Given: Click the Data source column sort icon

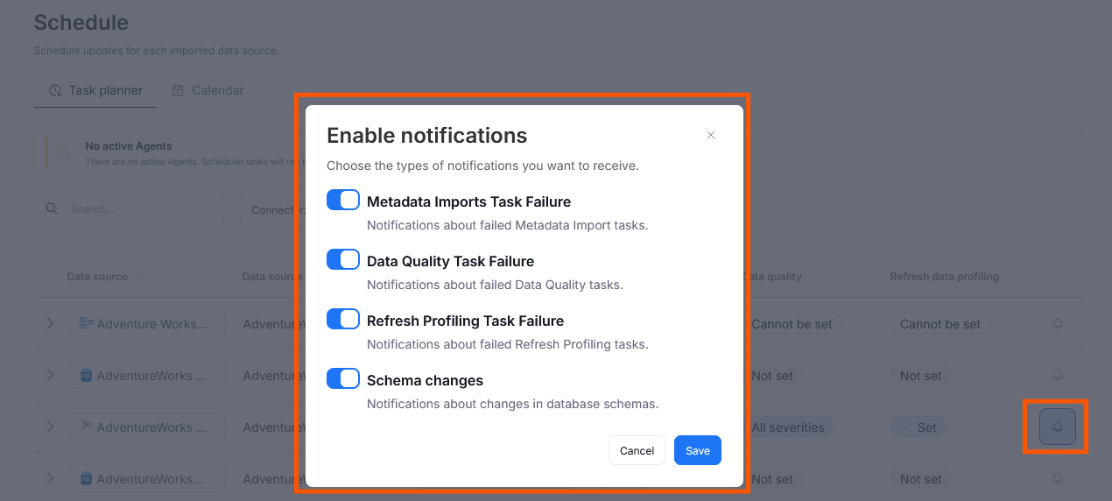Looking at the screenshot, I should (137, 277).
